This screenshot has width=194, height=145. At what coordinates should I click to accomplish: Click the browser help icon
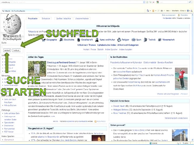tap(188, 11)
